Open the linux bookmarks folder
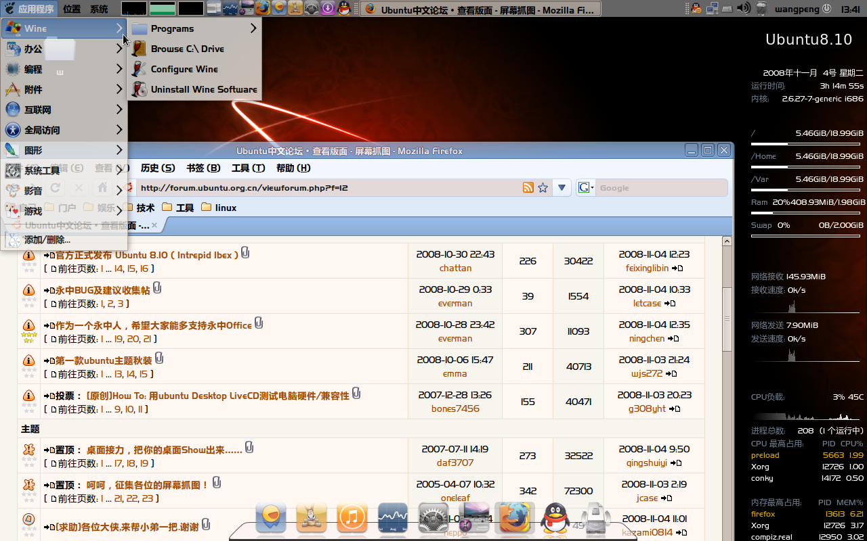The width and height of the screenshot is (867, 541). coord(219,208)
